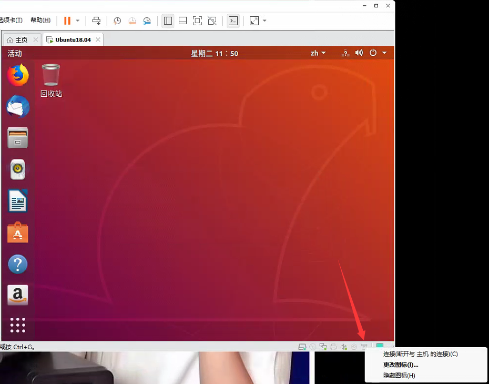Screen dimensions: 489x384
Task: Open the 选项卡(T) menu
Action: [11, 20]
